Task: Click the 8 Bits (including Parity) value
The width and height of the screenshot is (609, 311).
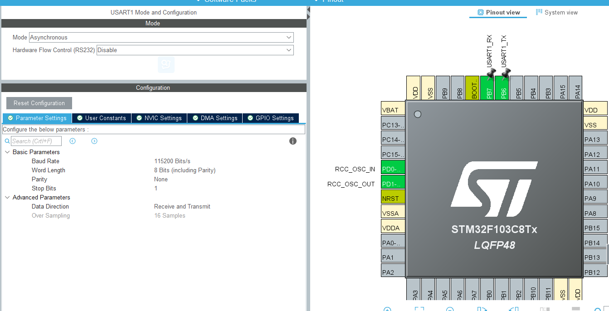Action: 185,170
